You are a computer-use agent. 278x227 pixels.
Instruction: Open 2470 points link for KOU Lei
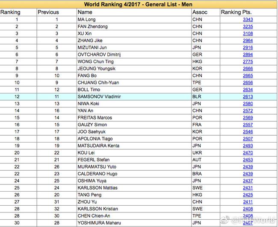[248, 153]
